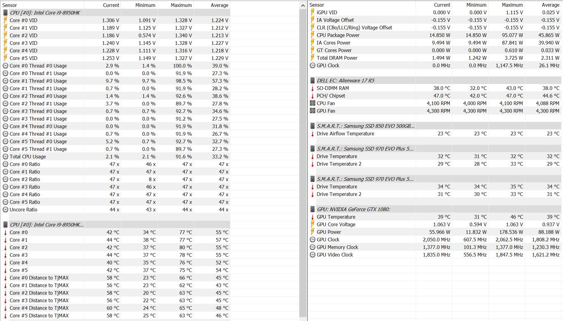Click the lightning icon next to Core #3 VID
563x321 pixels.
pyautogui.click(x=5, y=43)
